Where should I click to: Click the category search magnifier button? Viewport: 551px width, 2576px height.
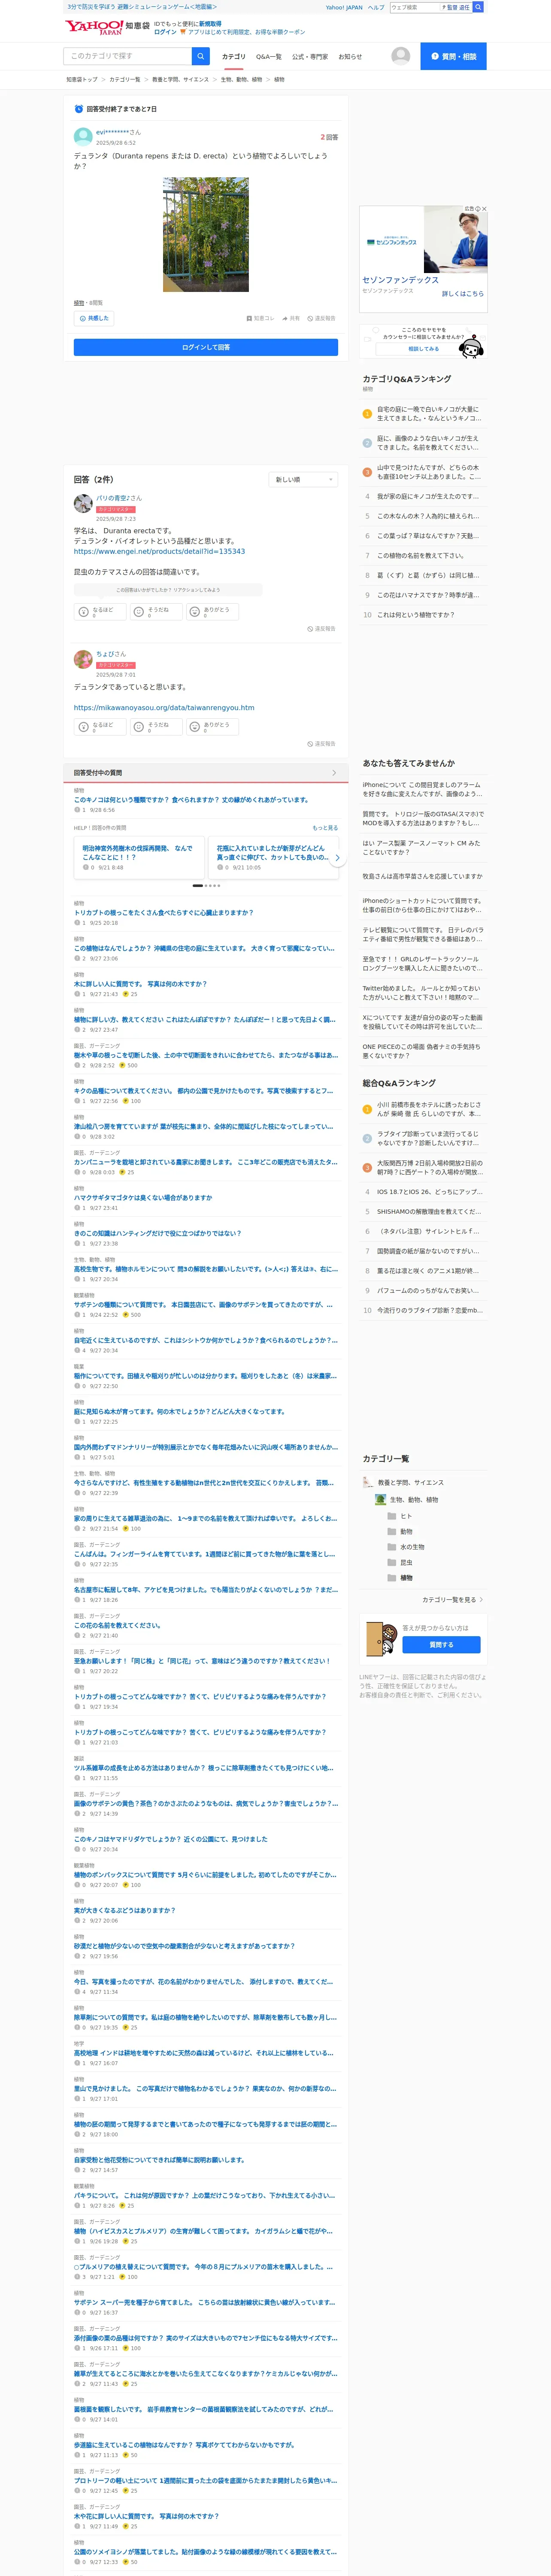201,56
